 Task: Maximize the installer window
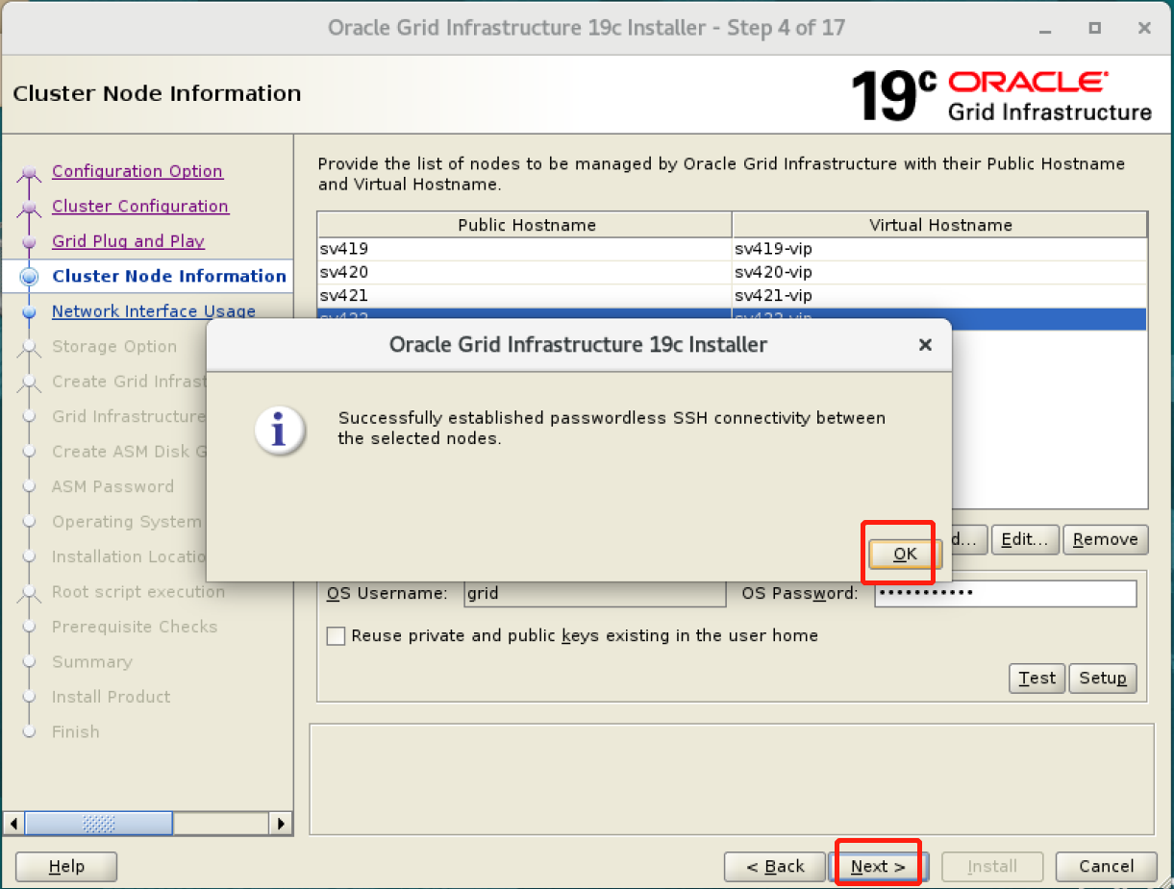point(1095,28)
